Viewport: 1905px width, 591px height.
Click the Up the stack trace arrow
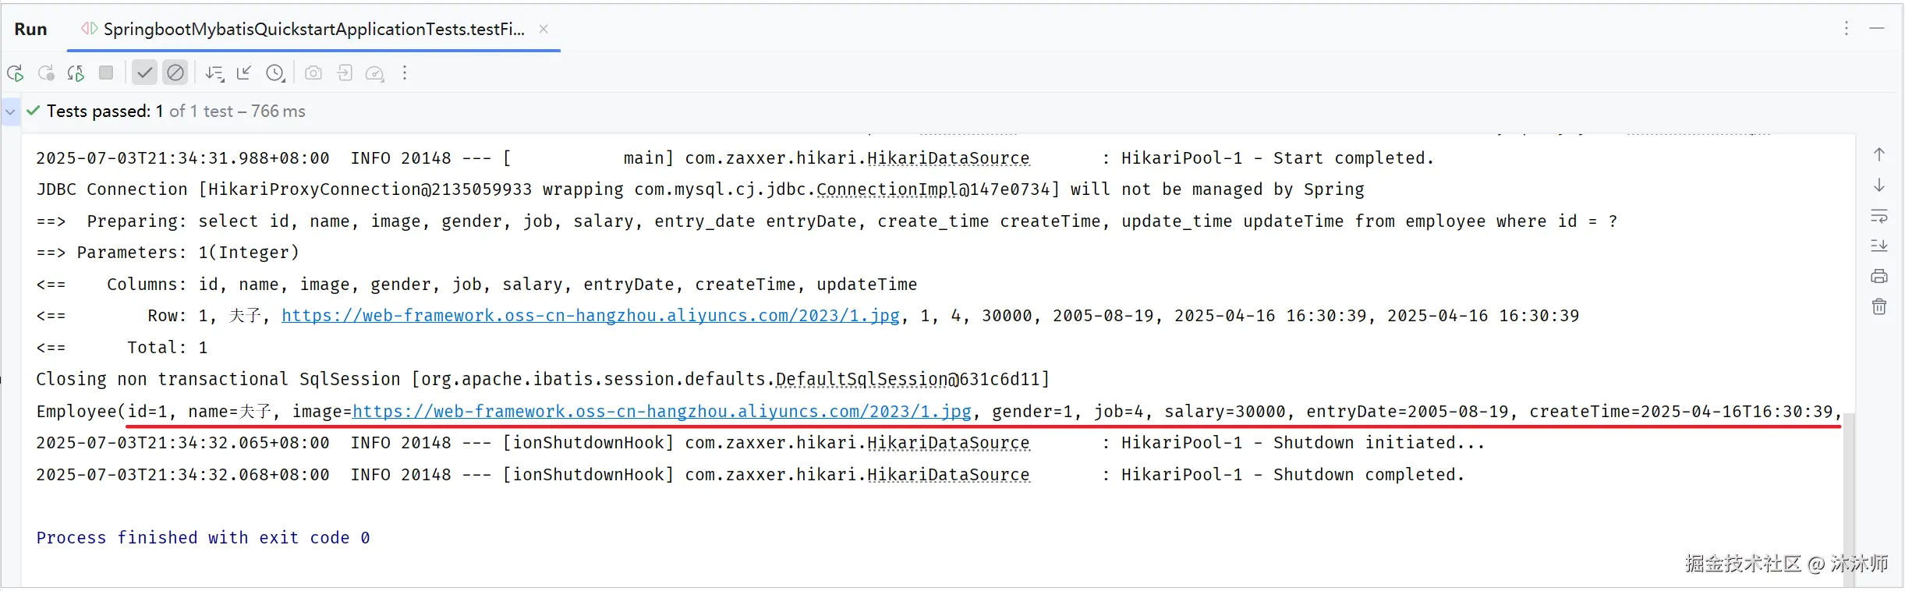(x=1879, y=154)
